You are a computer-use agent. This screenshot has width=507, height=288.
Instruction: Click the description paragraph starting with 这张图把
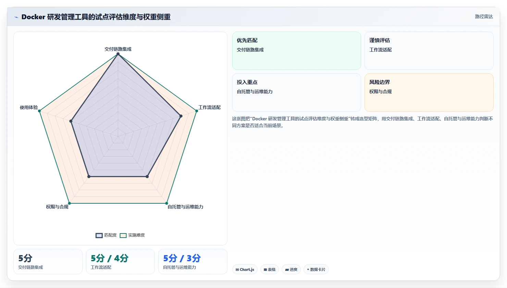click(x=362, y=122)
